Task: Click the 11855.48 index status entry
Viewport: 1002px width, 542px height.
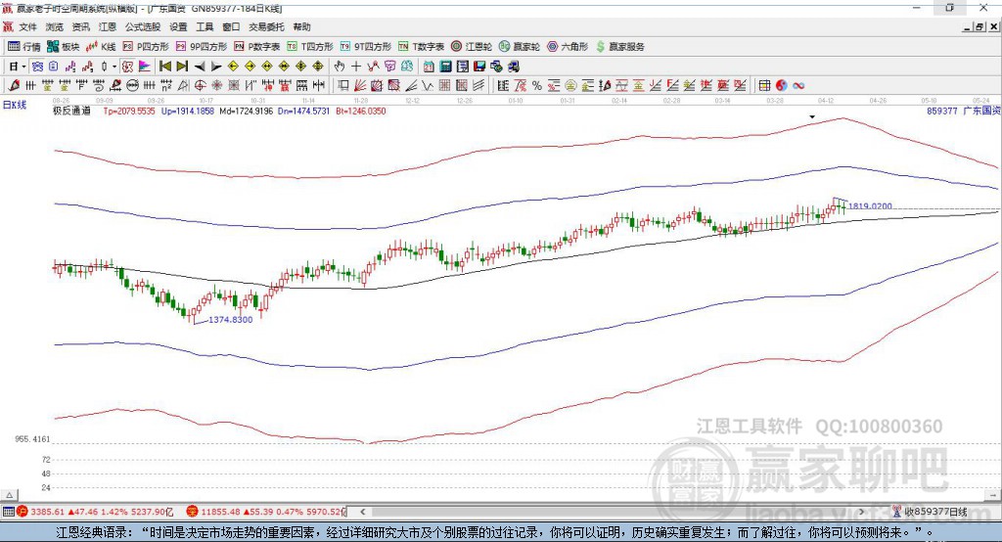Action: tap(266, 512)
